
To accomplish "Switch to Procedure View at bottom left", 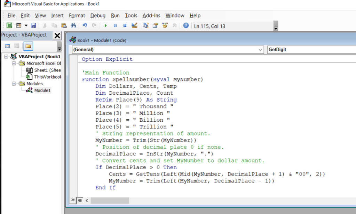I will (73, 200).
